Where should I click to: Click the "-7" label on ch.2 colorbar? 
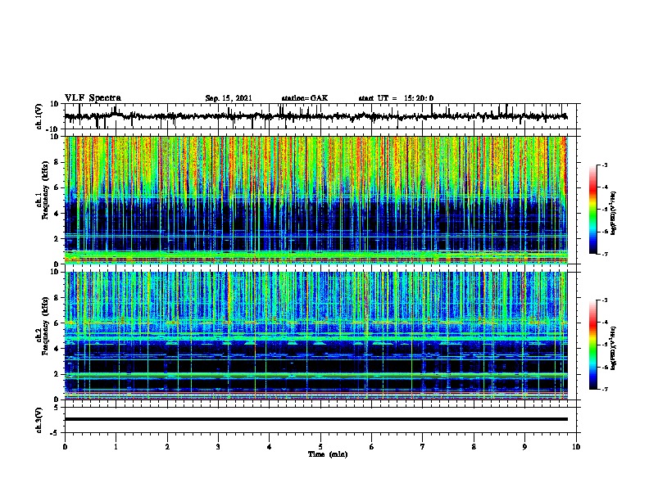click(604, 390)
